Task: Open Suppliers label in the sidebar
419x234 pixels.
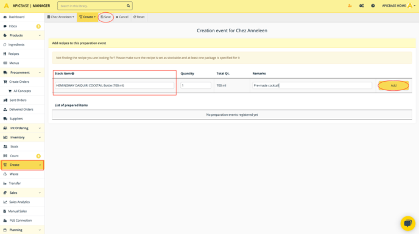Action: [16, 119]
